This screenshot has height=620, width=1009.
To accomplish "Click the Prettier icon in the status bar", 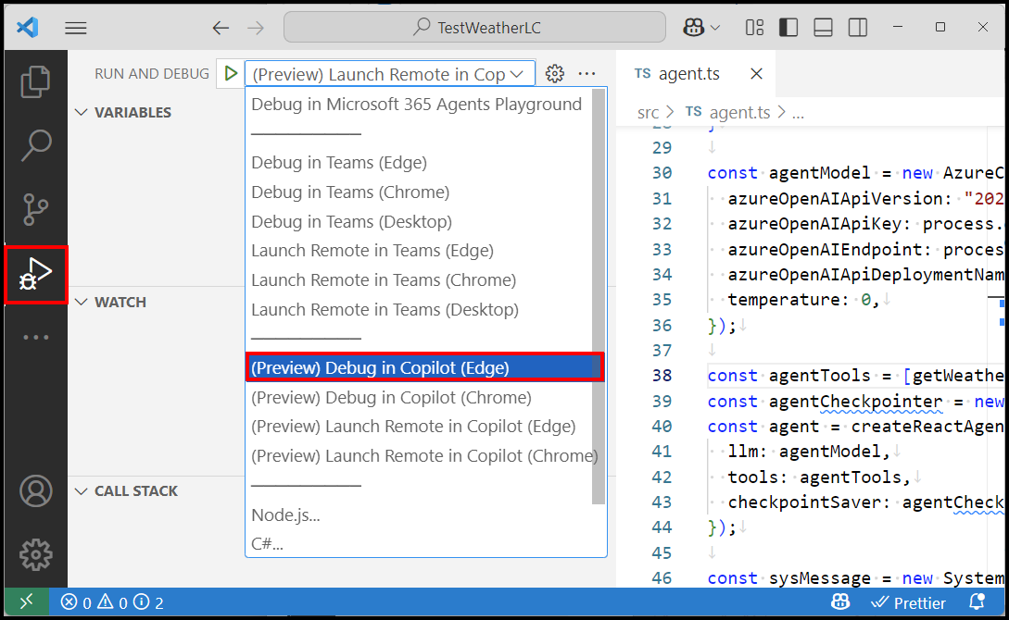I will pyautogui.click(x=909, y=602).
